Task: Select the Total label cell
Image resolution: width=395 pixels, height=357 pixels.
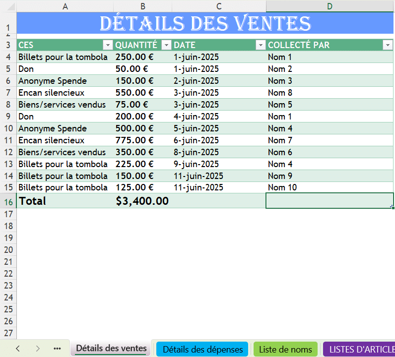Action: pos(65,201)
